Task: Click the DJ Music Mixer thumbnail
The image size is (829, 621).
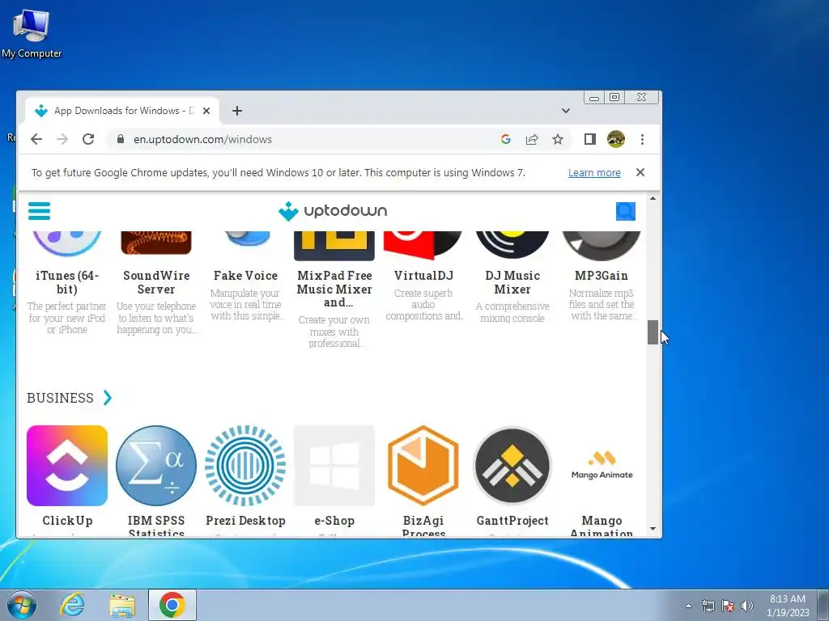Action: click(512, 246)
